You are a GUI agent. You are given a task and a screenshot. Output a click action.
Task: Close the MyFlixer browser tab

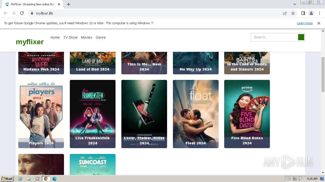point(59,4)
